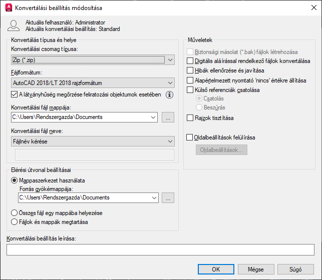Image resolution: width=322 pixels, height=280 pixels.
Task: Close the Konvertálási beállítás módosítása dialog
Action: pyautogui.click(x=314, y=8)
